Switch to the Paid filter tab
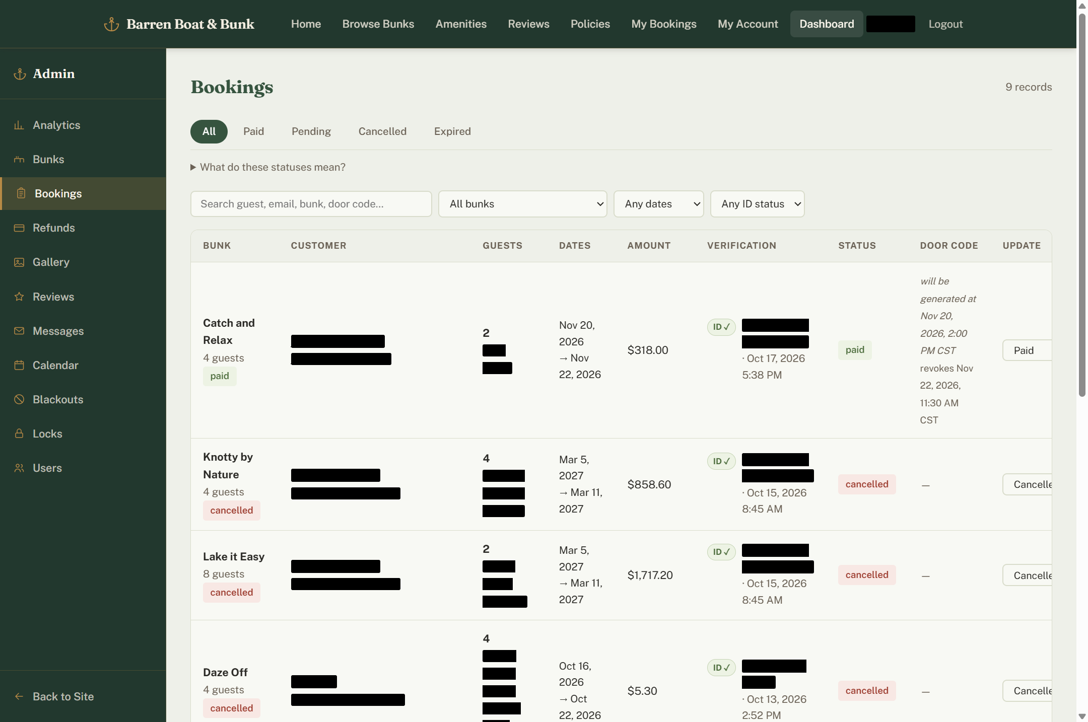The height and width of the screenshot is (722, 1088). (253, 131)
